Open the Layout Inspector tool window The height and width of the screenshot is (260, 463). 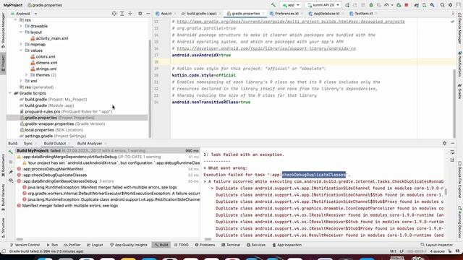tap(436, 245)
